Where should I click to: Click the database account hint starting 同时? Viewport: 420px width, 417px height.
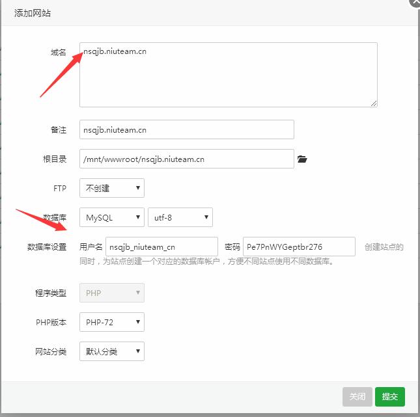(x=206, y=262)
